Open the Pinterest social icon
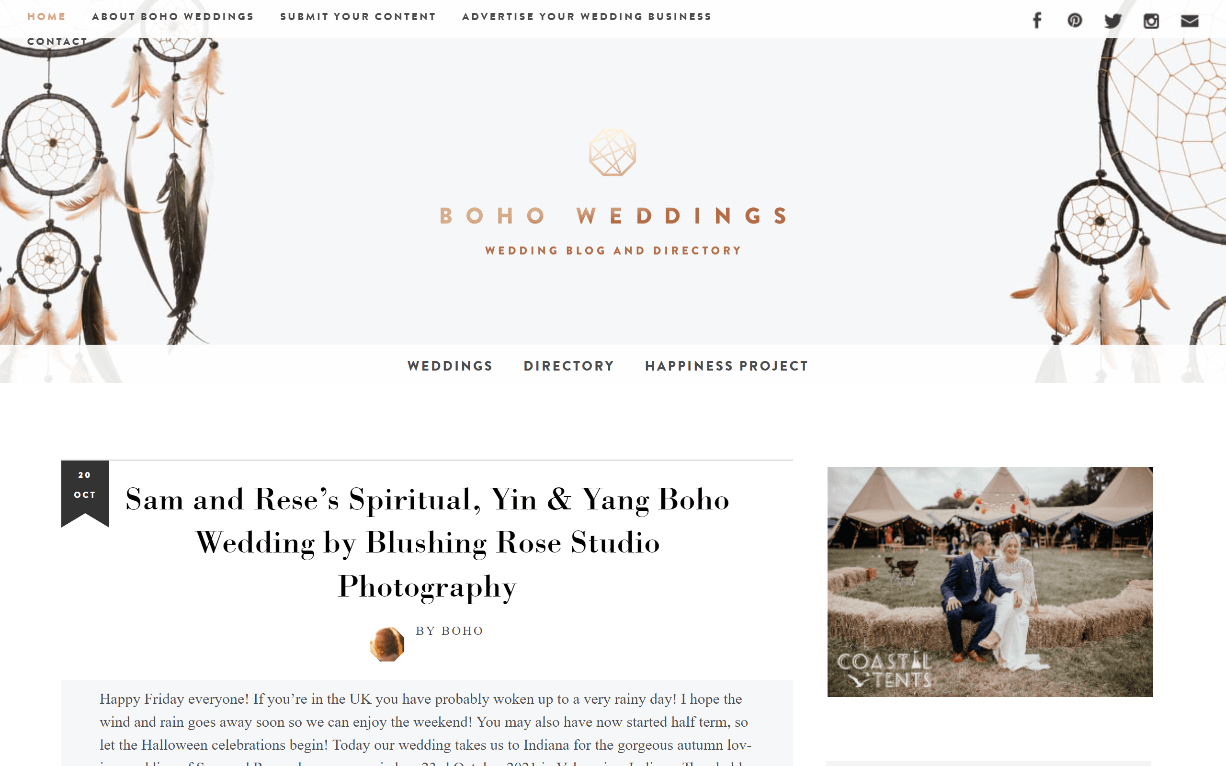This screenshot has width=1226, height=766. [1075, 21]
